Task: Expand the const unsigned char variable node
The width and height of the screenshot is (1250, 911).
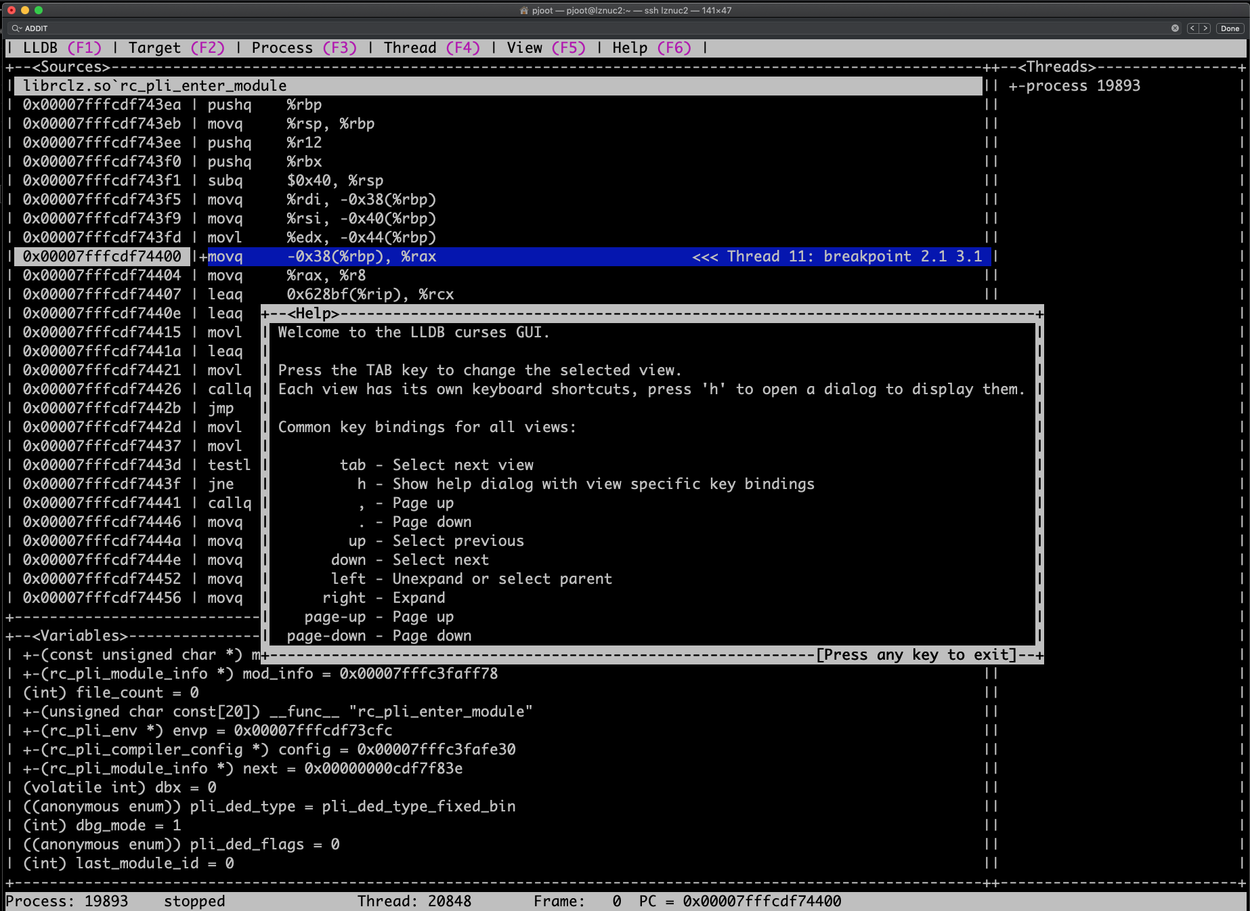Action: 142,655
